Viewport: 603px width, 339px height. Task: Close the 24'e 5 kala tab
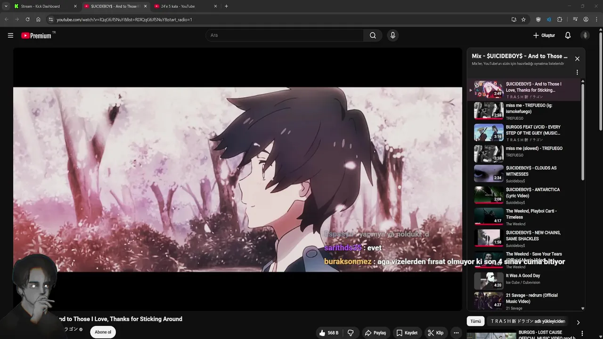click(216, 6)
